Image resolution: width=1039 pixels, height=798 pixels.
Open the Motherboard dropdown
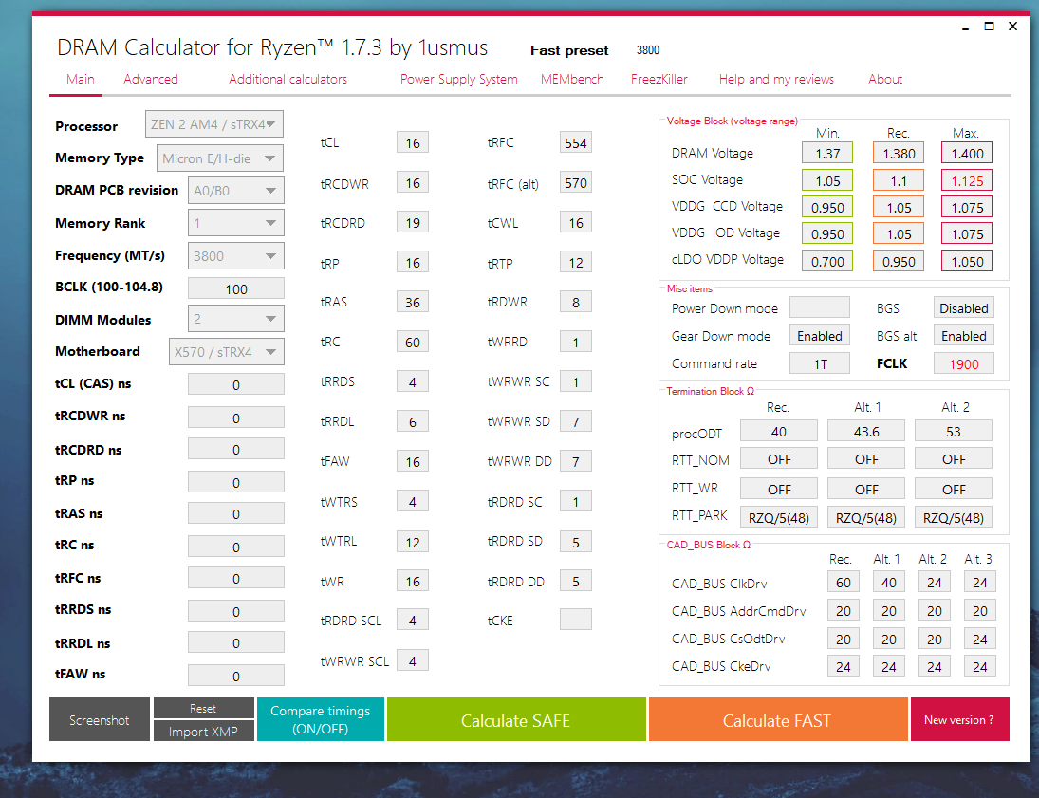[227, 352]
